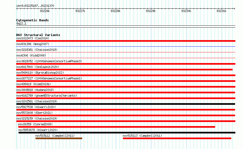The width and height of the screenshot is (243, 149).
Task: Click nsv3202561 (Chaisson2019) label
Action: [x=37, y=101]
